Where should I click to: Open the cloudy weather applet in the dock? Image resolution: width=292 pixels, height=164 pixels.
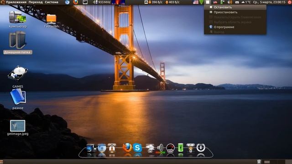[x=150, y=148]
